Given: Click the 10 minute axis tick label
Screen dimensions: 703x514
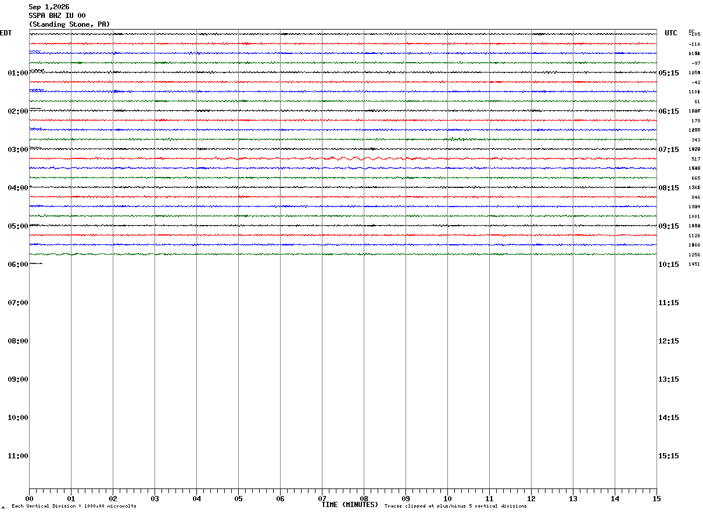Looking at the screenshot, I should tap(447, 499).
